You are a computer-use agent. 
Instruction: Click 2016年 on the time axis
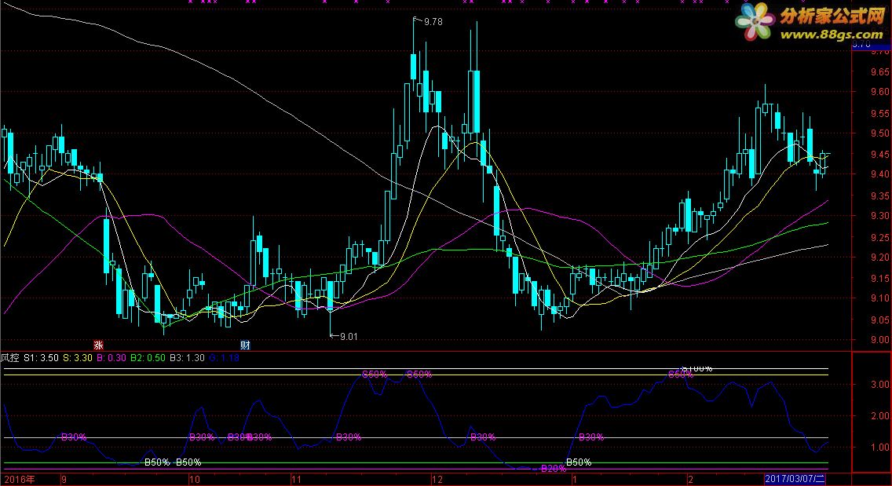pos(19,479)
